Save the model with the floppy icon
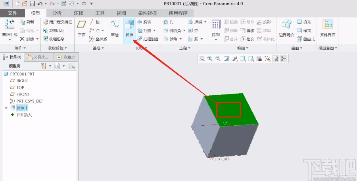 click(x=33, y=4)
